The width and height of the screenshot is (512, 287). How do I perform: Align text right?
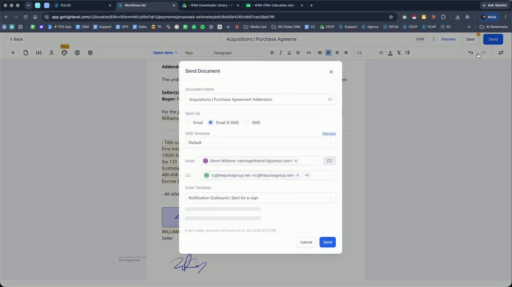click(x=346, y=53)
